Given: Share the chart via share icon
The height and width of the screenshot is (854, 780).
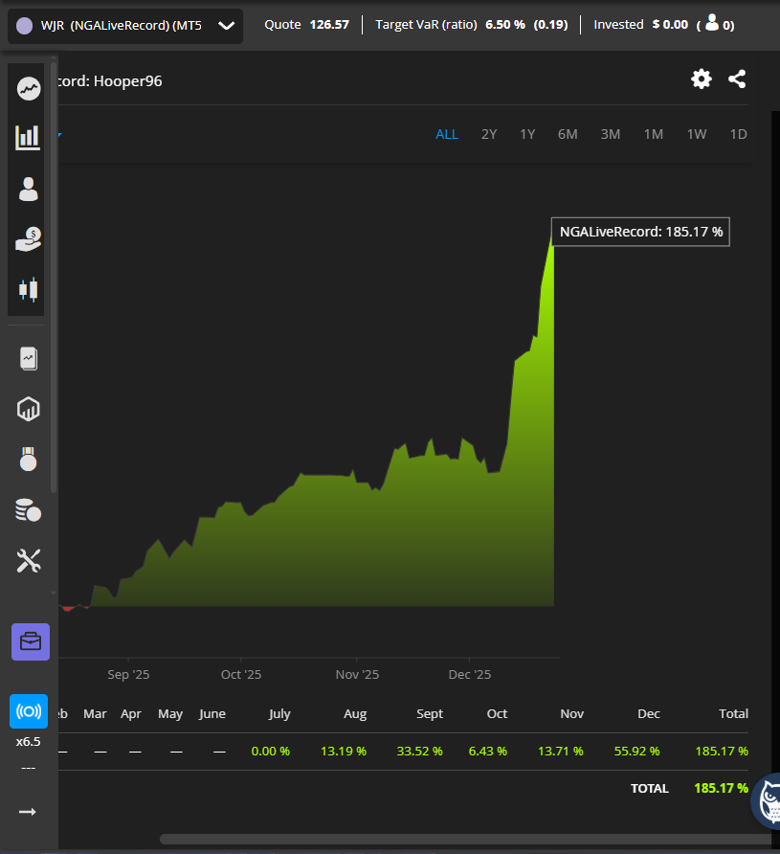Looking at the screenshot, I should click(x=737, y=79).
